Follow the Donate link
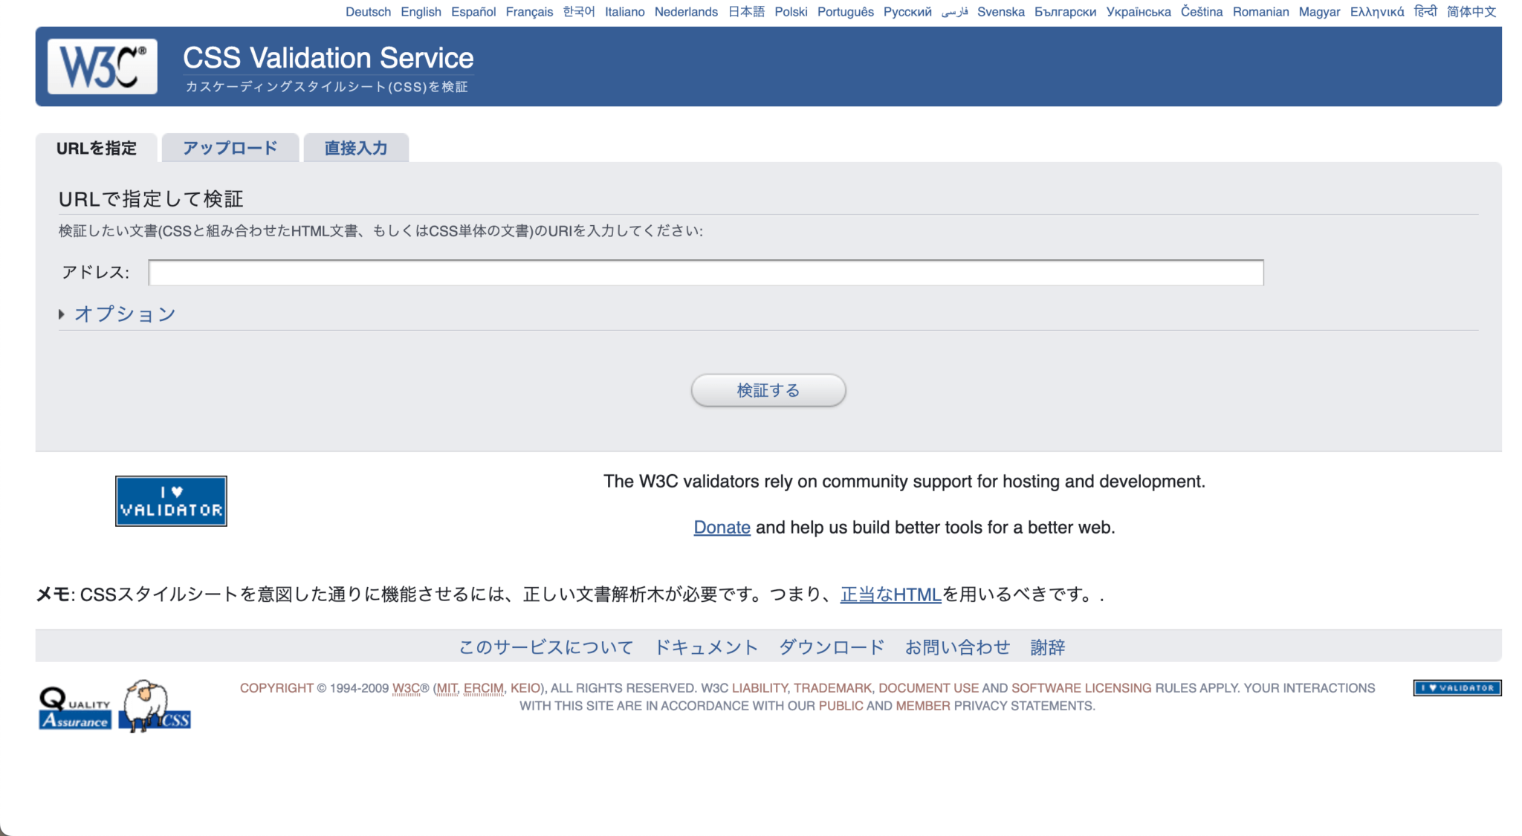The width and height of the screenshot is (1522, 836). click(x=722, y=528)
